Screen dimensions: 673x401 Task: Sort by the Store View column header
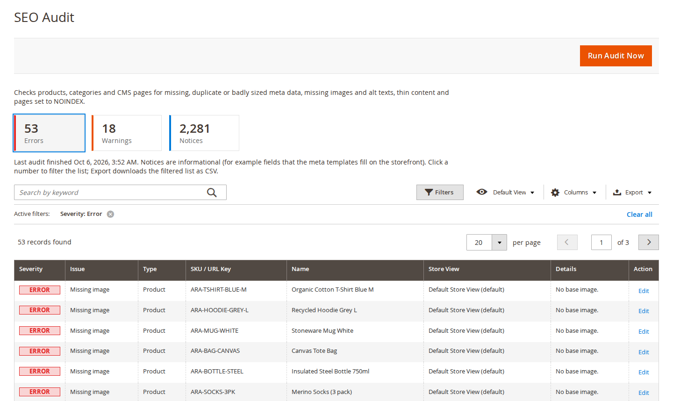[487, 269]
